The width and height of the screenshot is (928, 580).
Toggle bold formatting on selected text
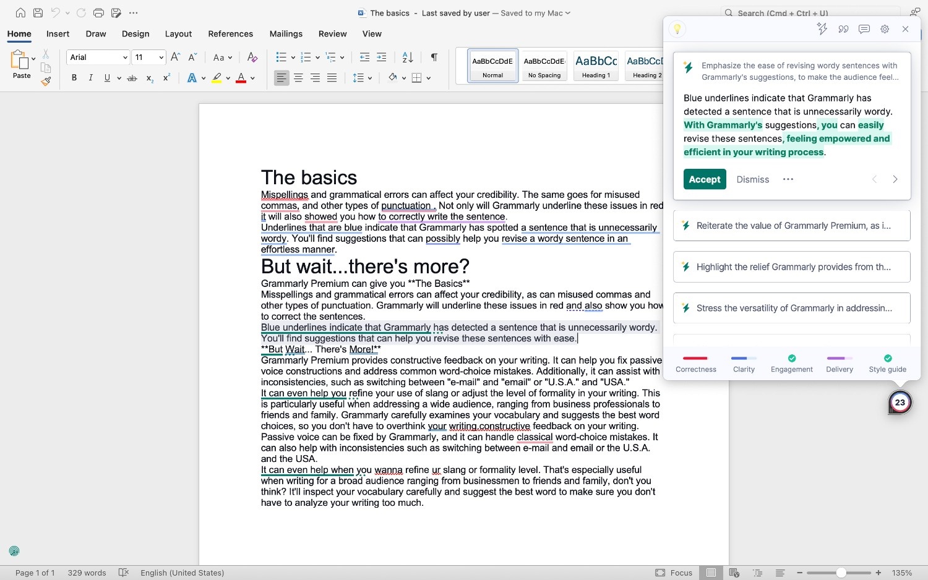coord(74,77)
